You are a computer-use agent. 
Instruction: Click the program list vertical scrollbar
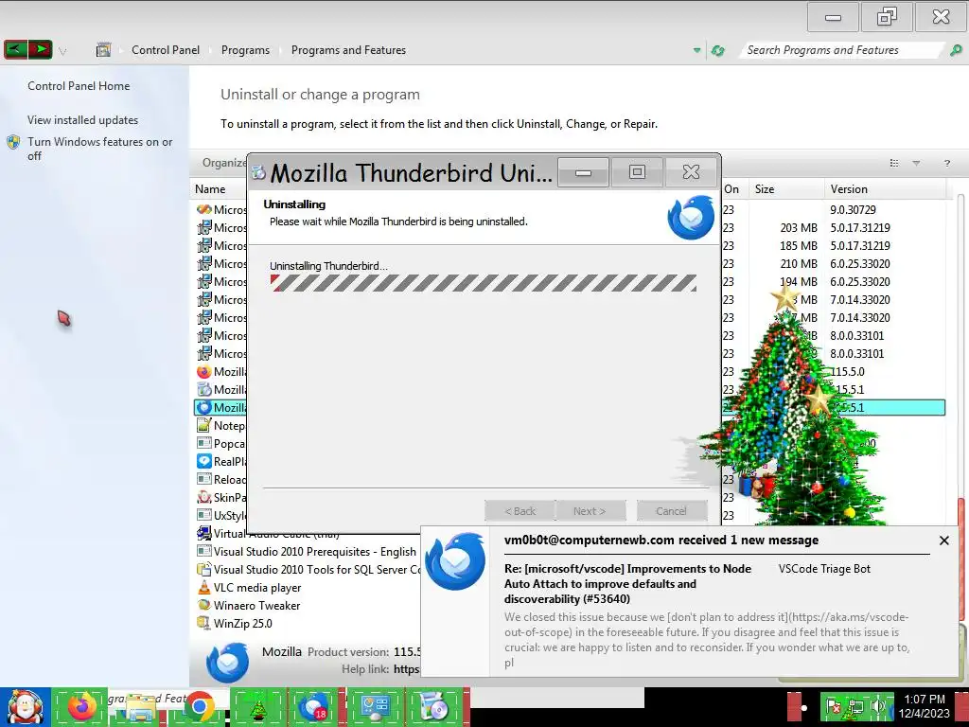coord(961,408)
